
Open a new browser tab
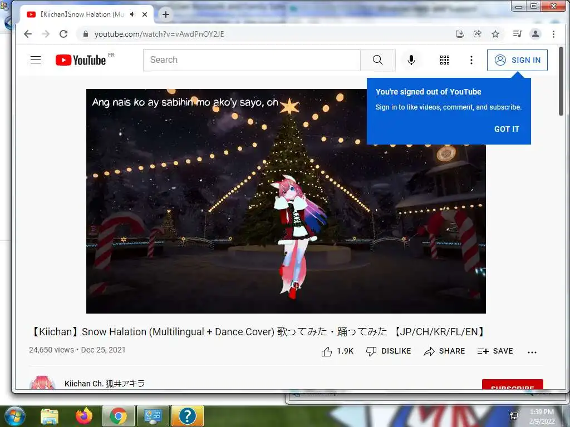click(x=166, y=14)
